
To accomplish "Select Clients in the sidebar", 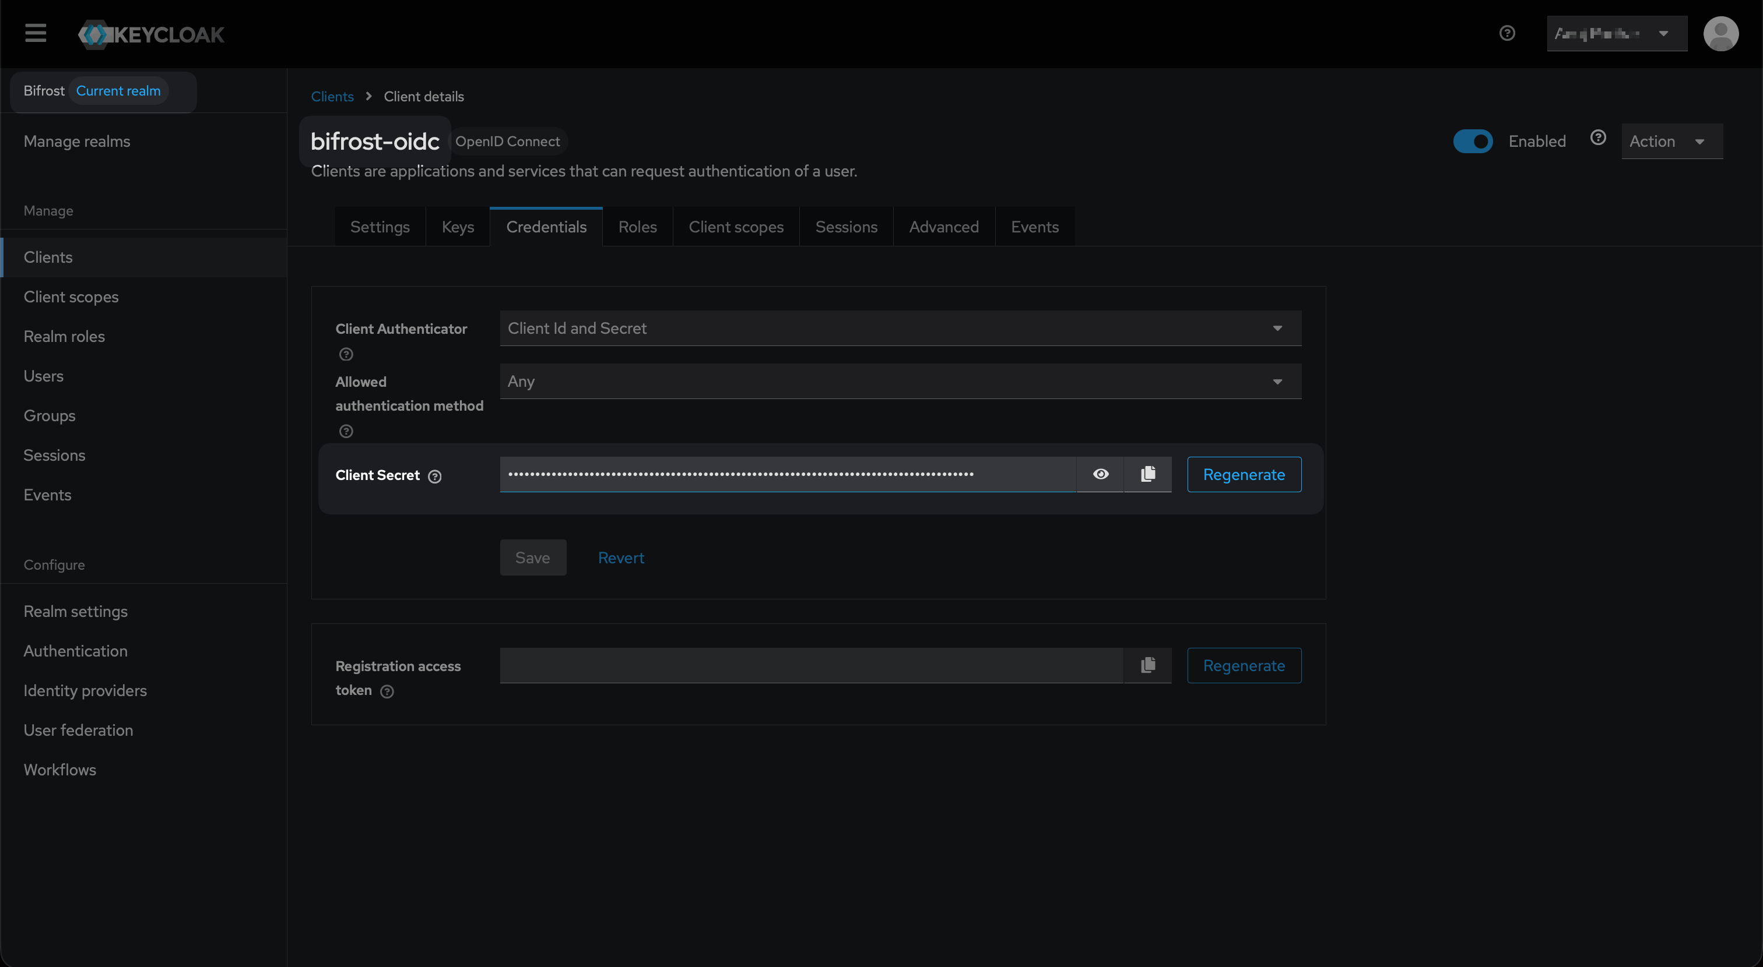I will (x=144, y=257).
